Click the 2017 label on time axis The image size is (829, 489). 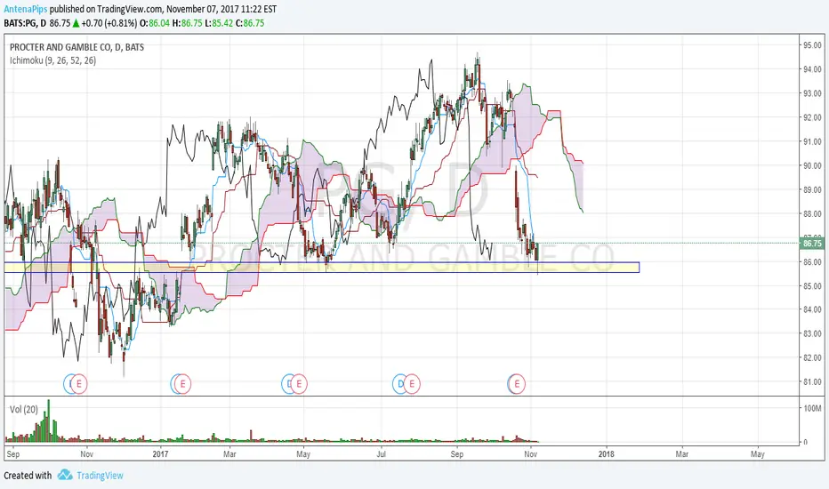click(x=160, y=454)
